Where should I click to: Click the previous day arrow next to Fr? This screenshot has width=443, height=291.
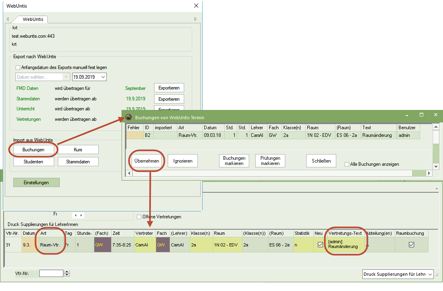(75, 215)
